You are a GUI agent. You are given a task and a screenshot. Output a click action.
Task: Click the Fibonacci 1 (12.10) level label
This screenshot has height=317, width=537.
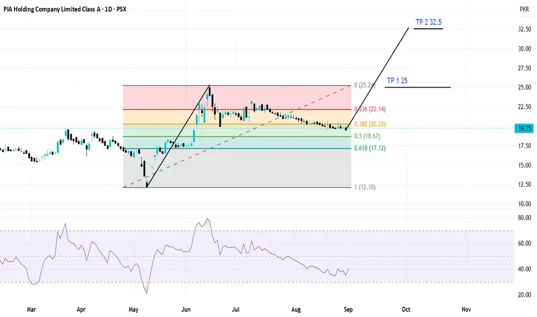pos(365,187)
